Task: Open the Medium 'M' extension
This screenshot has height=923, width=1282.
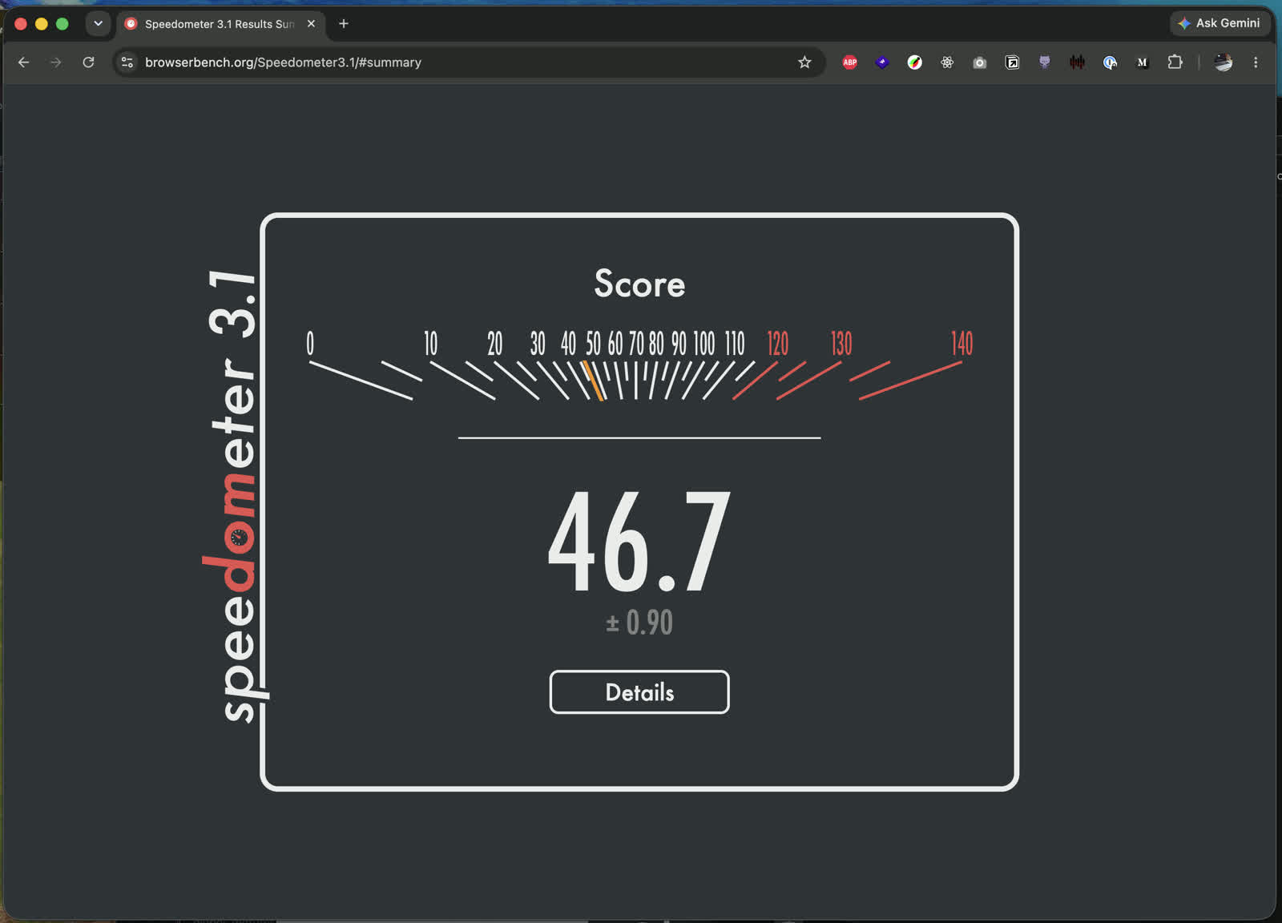Action: 1142,62
